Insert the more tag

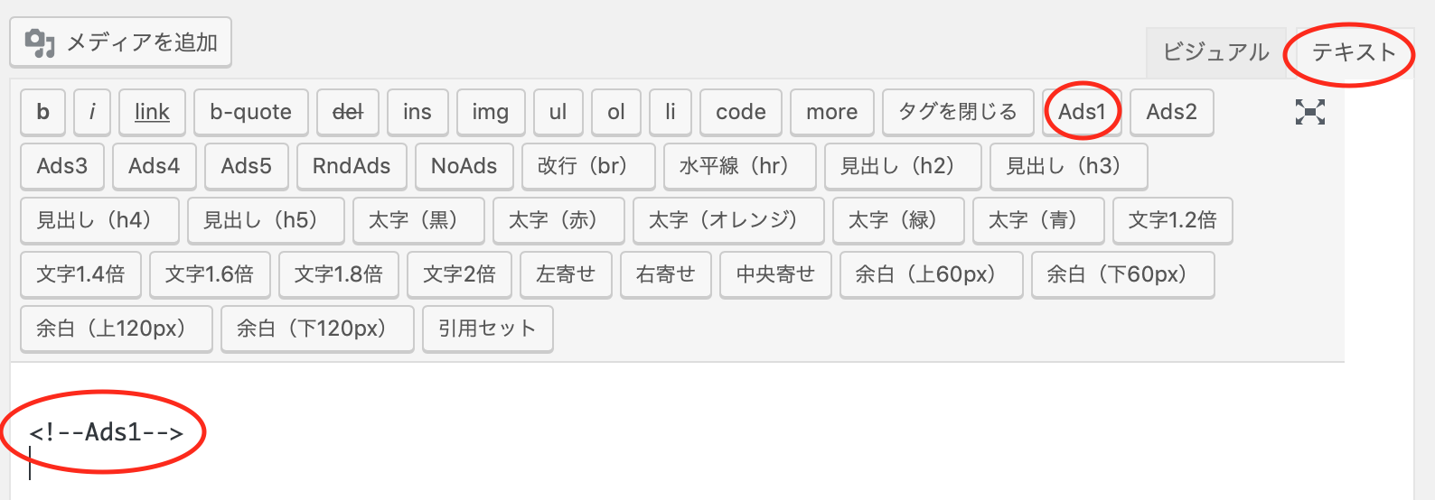(x=832, y=112)
